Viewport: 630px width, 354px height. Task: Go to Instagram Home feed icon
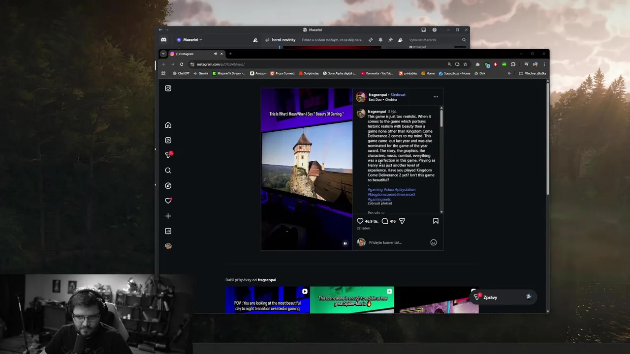point(168,125)
